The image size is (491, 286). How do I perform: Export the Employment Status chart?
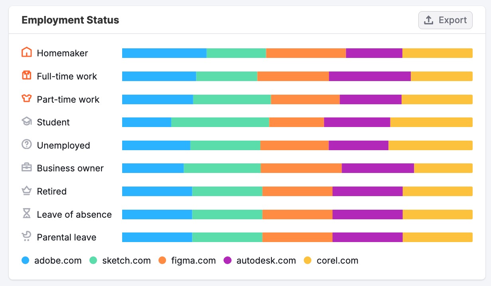pos(445,20)
